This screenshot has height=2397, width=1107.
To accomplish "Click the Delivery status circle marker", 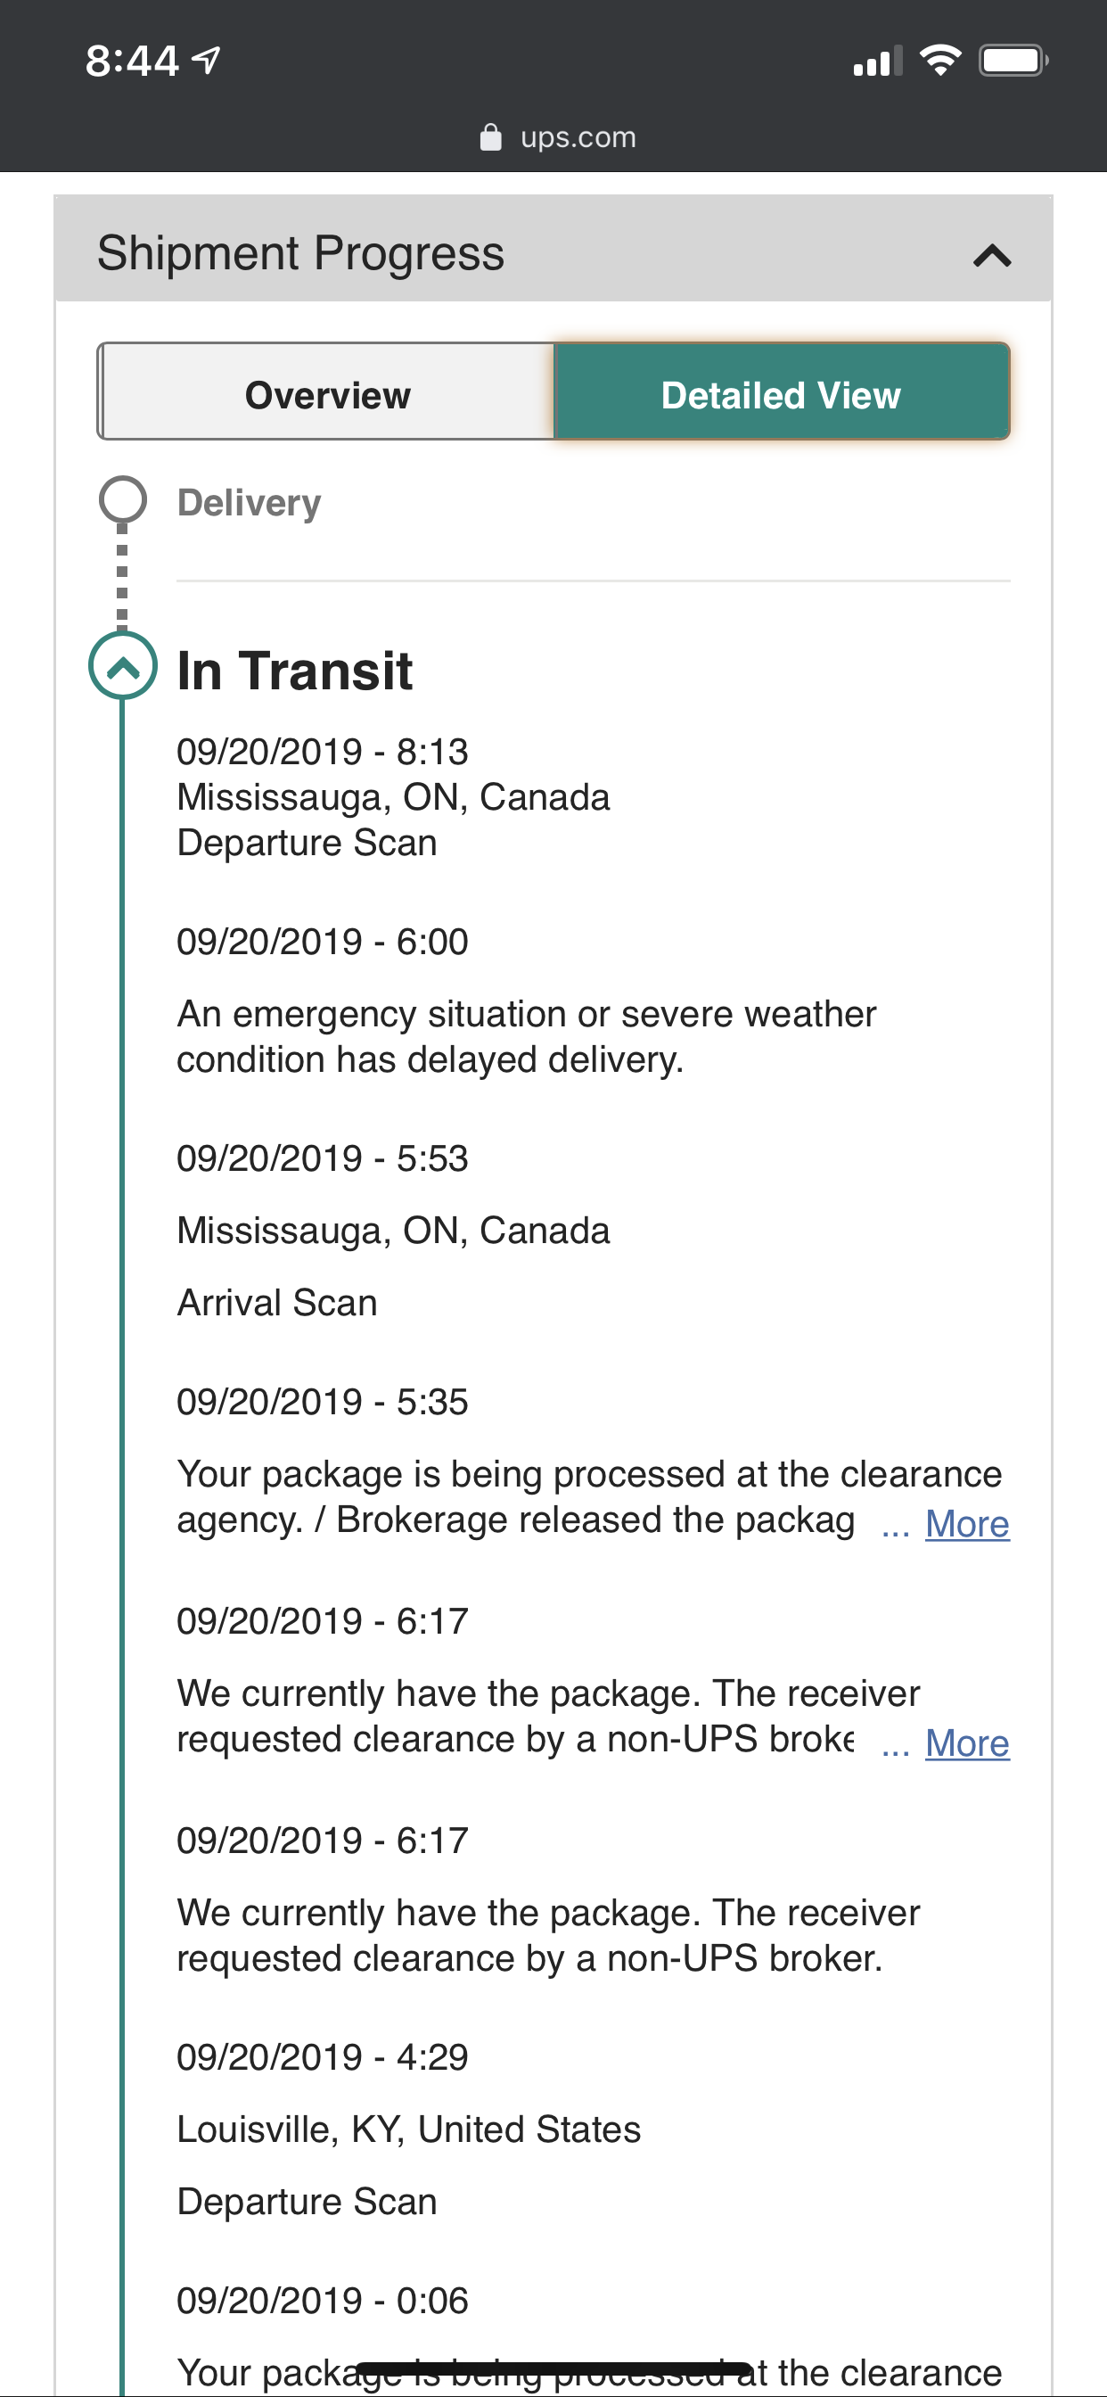I will point(123,500).
